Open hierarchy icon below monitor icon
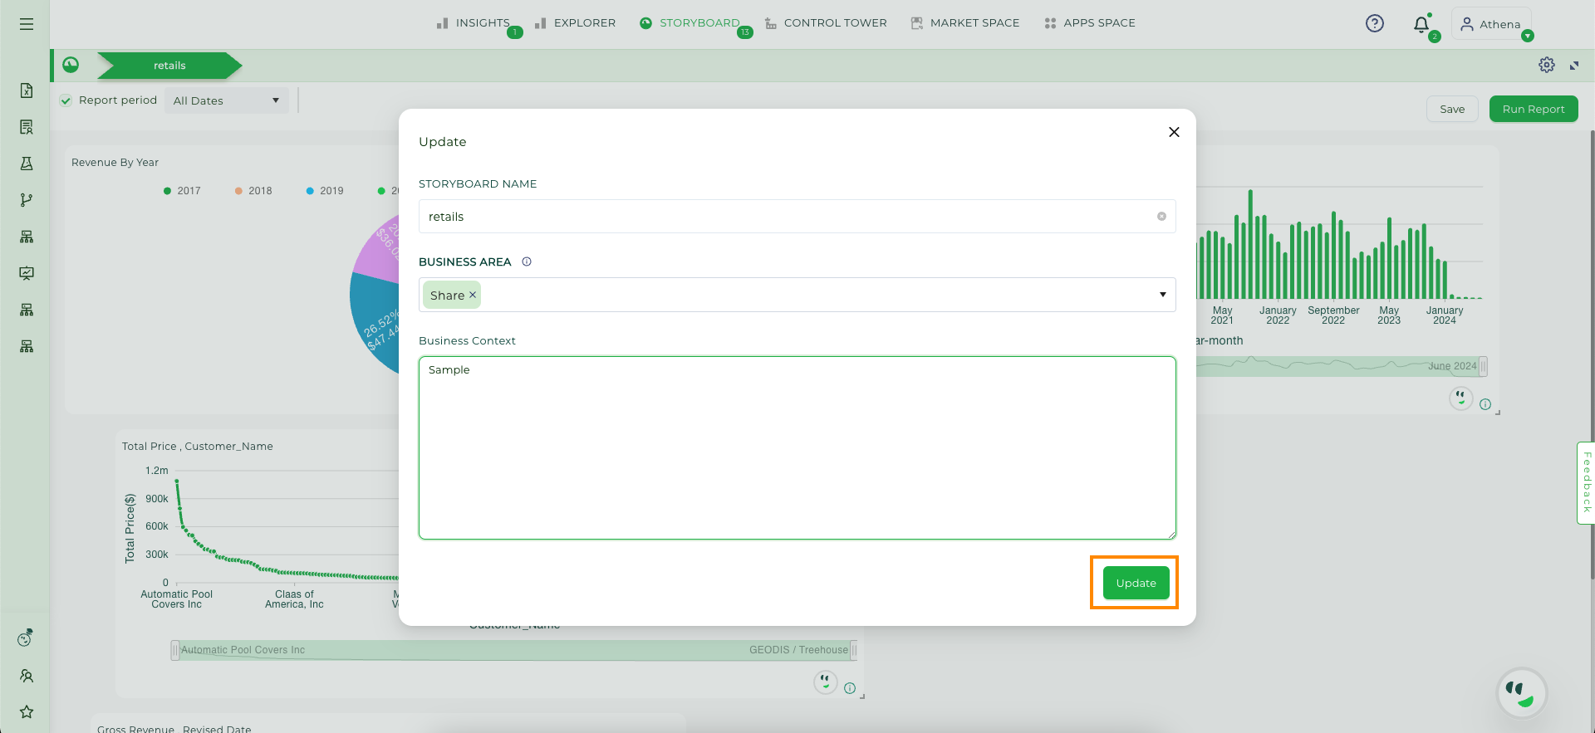1595x733 pixels. (27, 310)
